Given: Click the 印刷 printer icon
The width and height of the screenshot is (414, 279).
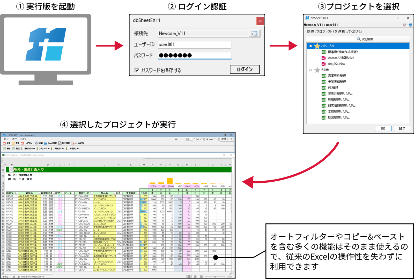Looking at the screenshot, I should coord(36,143).
